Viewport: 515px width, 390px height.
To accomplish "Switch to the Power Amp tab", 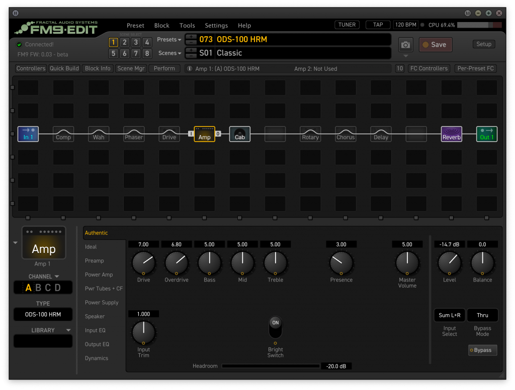I will (99, 275).
